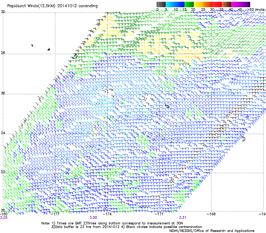Click the 'Rapidscat Winds(12.5KM) 20141012 ascending' title
The height and width of the screenshot is (233, 266).
pos(52,6)
